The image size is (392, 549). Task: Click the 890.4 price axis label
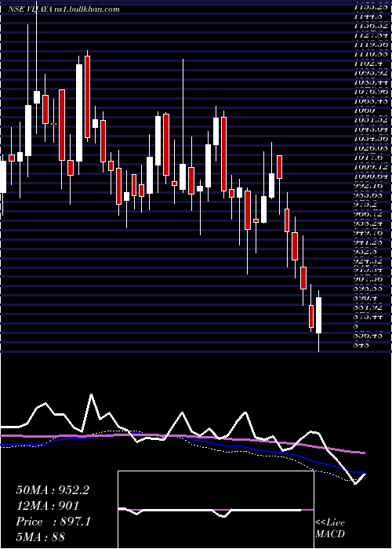(365, 298)
